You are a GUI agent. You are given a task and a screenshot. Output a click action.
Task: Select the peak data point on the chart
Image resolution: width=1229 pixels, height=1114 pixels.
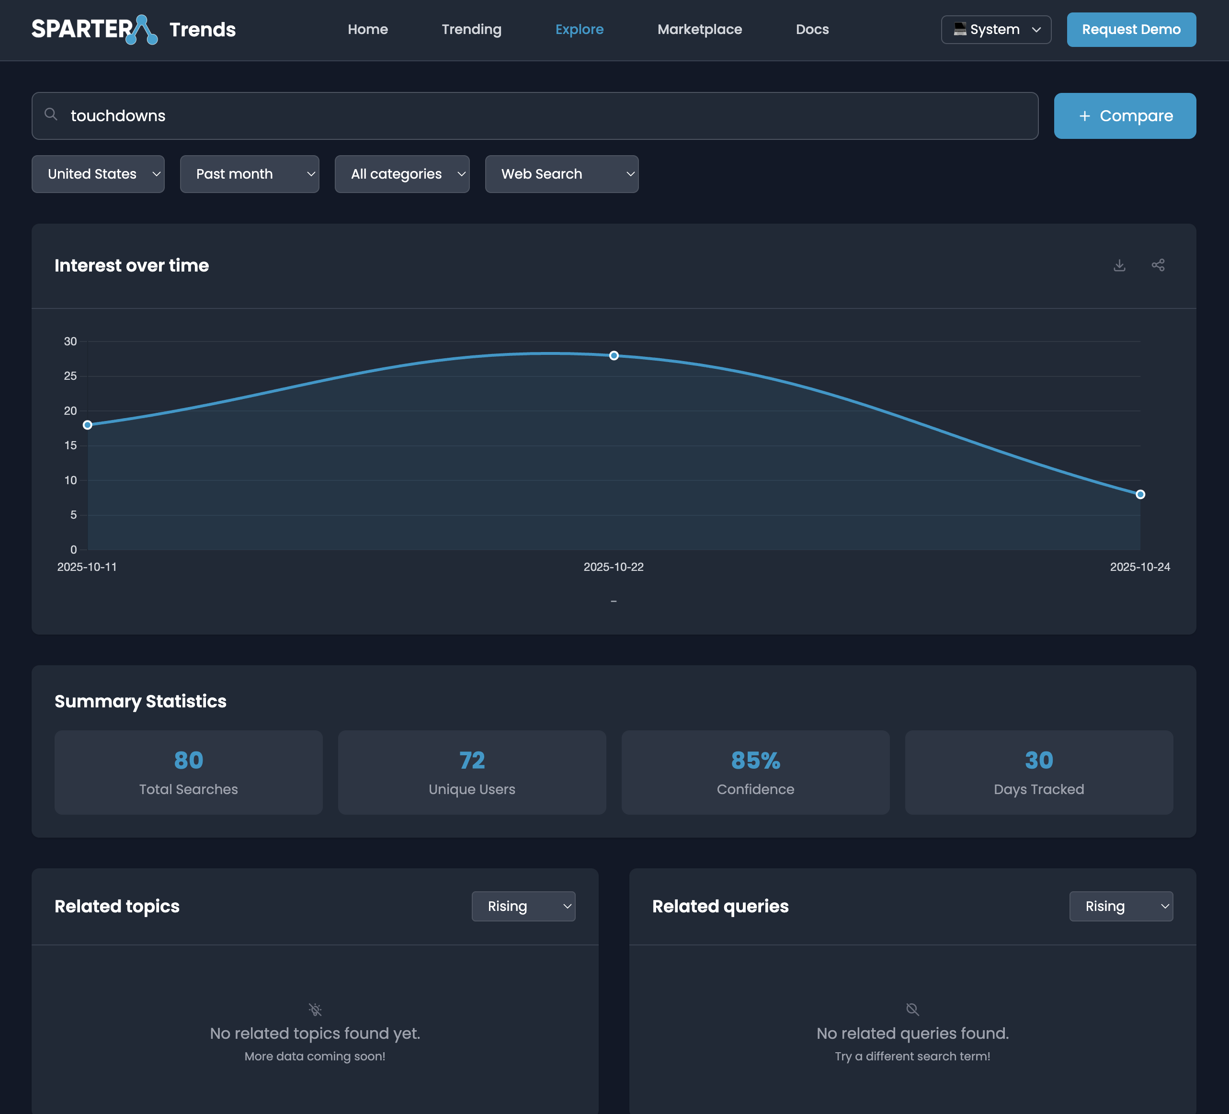[614, 355]
